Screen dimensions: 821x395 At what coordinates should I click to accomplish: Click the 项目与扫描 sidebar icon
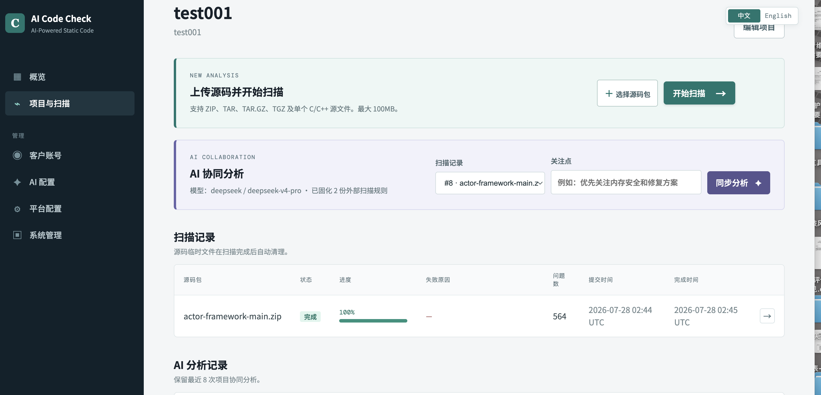point(17,104)
